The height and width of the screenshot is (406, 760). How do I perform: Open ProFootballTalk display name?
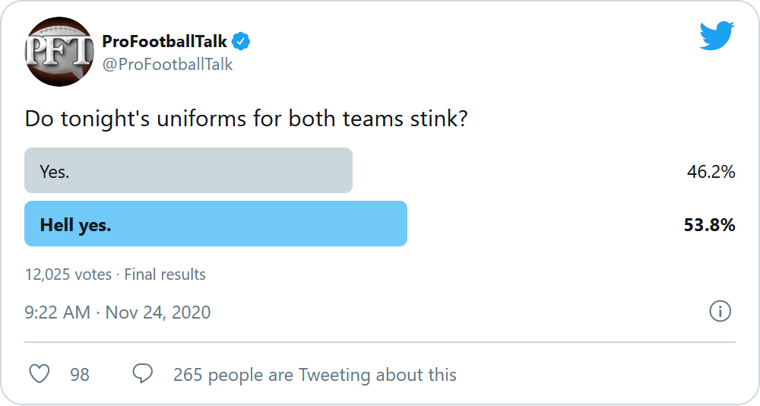(164, 42)
